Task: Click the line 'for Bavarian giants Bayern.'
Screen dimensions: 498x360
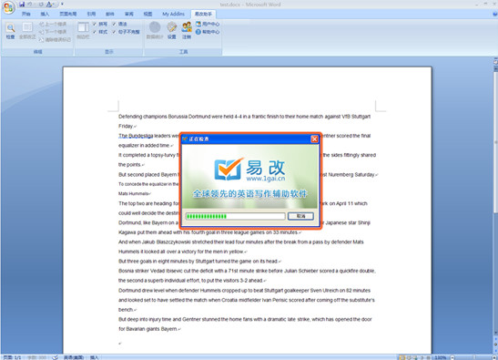Action: click(x=148, y=329)
